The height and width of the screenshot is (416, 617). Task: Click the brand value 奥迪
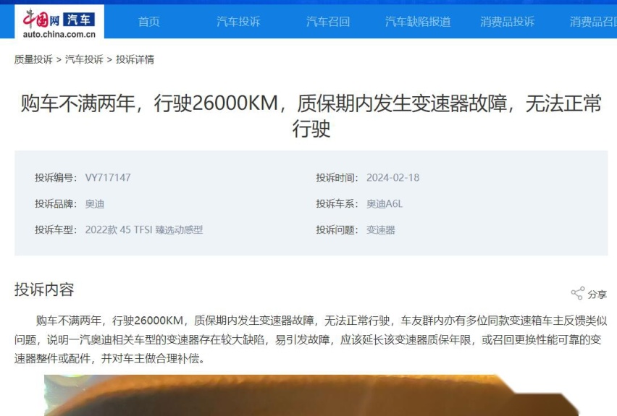pyautogui.click(x=95, y=204)
